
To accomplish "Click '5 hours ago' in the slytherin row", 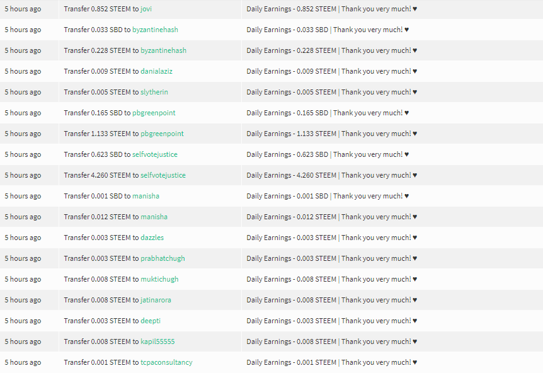I will [23, 92].
